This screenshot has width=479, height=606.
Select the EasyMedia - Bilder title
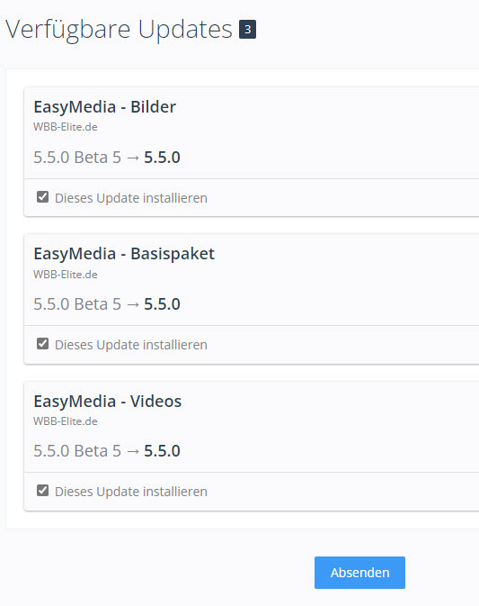click(x=104, y=107)
